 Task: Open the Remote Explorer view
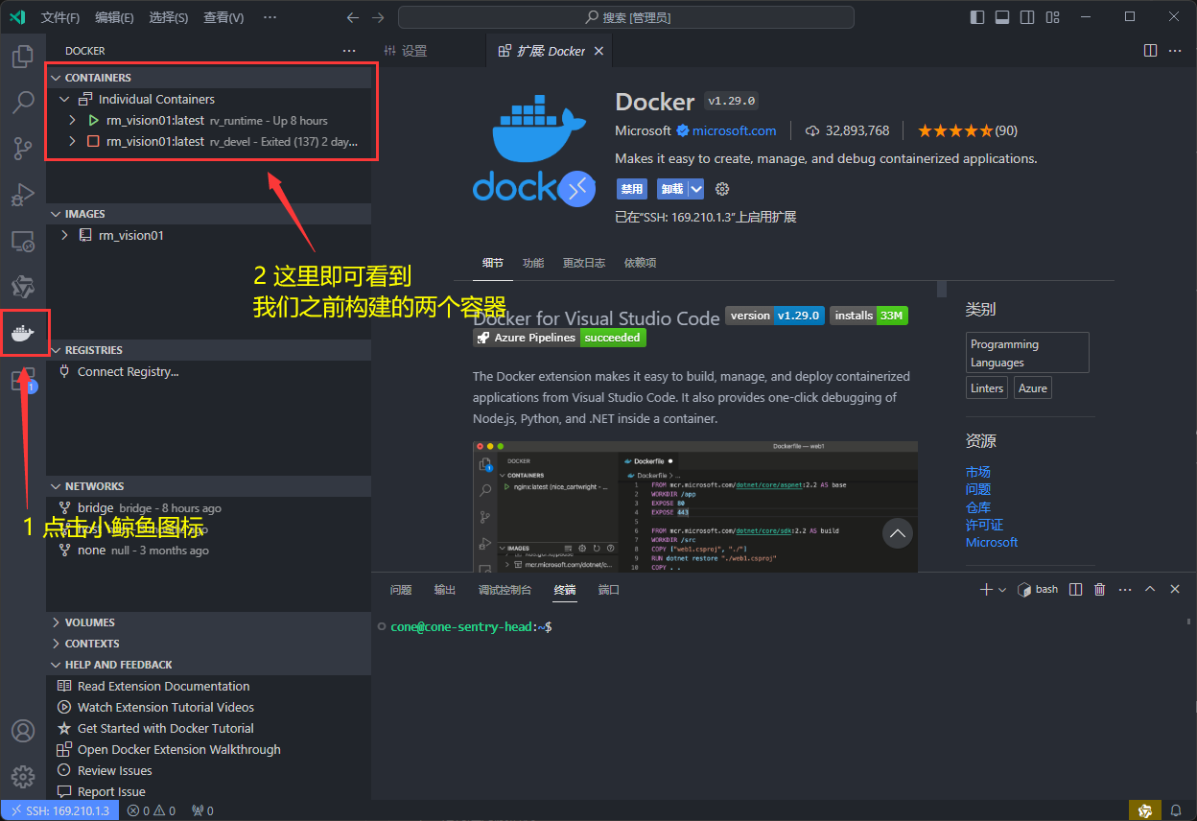click(22, 241)
